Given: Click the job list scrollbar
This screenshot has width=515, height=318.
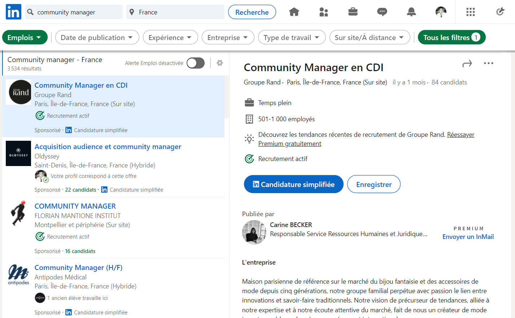Looking at the screenshot, I should 227,97.
